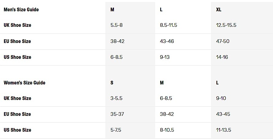Click the 8-10.5 US size cell
The width and height of the screenshot is (273, 139).
167,130
